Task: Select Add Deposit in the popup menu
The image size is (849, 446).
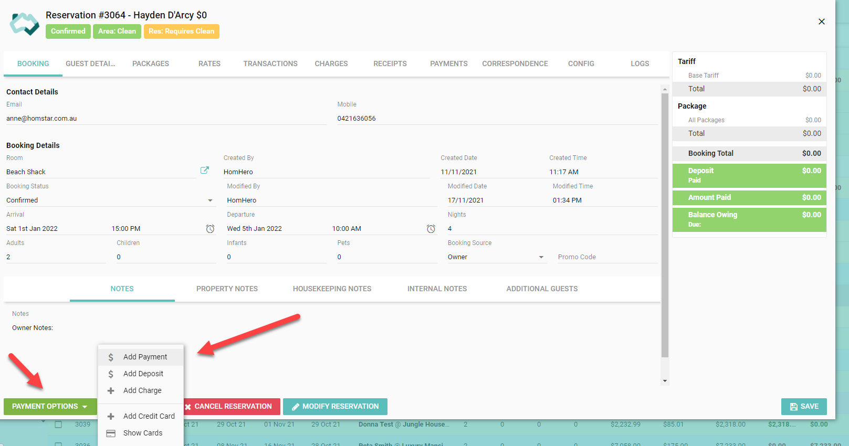Action: 143,374
